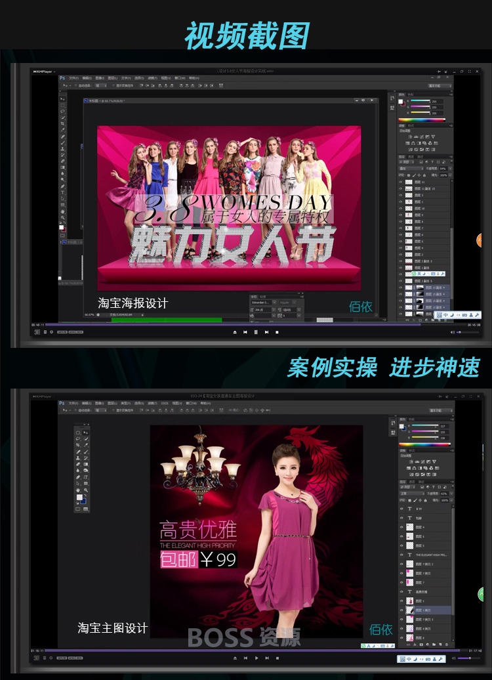Image resolution: width=492 pixels, height=680 pixels.
Task: Toggle visibility of THE ELEGANT HIGH PRI... layer
Action: point(401,555)
